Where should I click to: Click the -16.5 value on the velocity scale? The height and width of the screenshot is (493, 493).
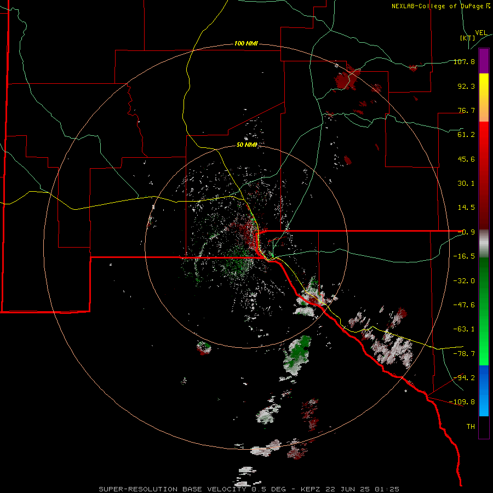tap(464, 256)
